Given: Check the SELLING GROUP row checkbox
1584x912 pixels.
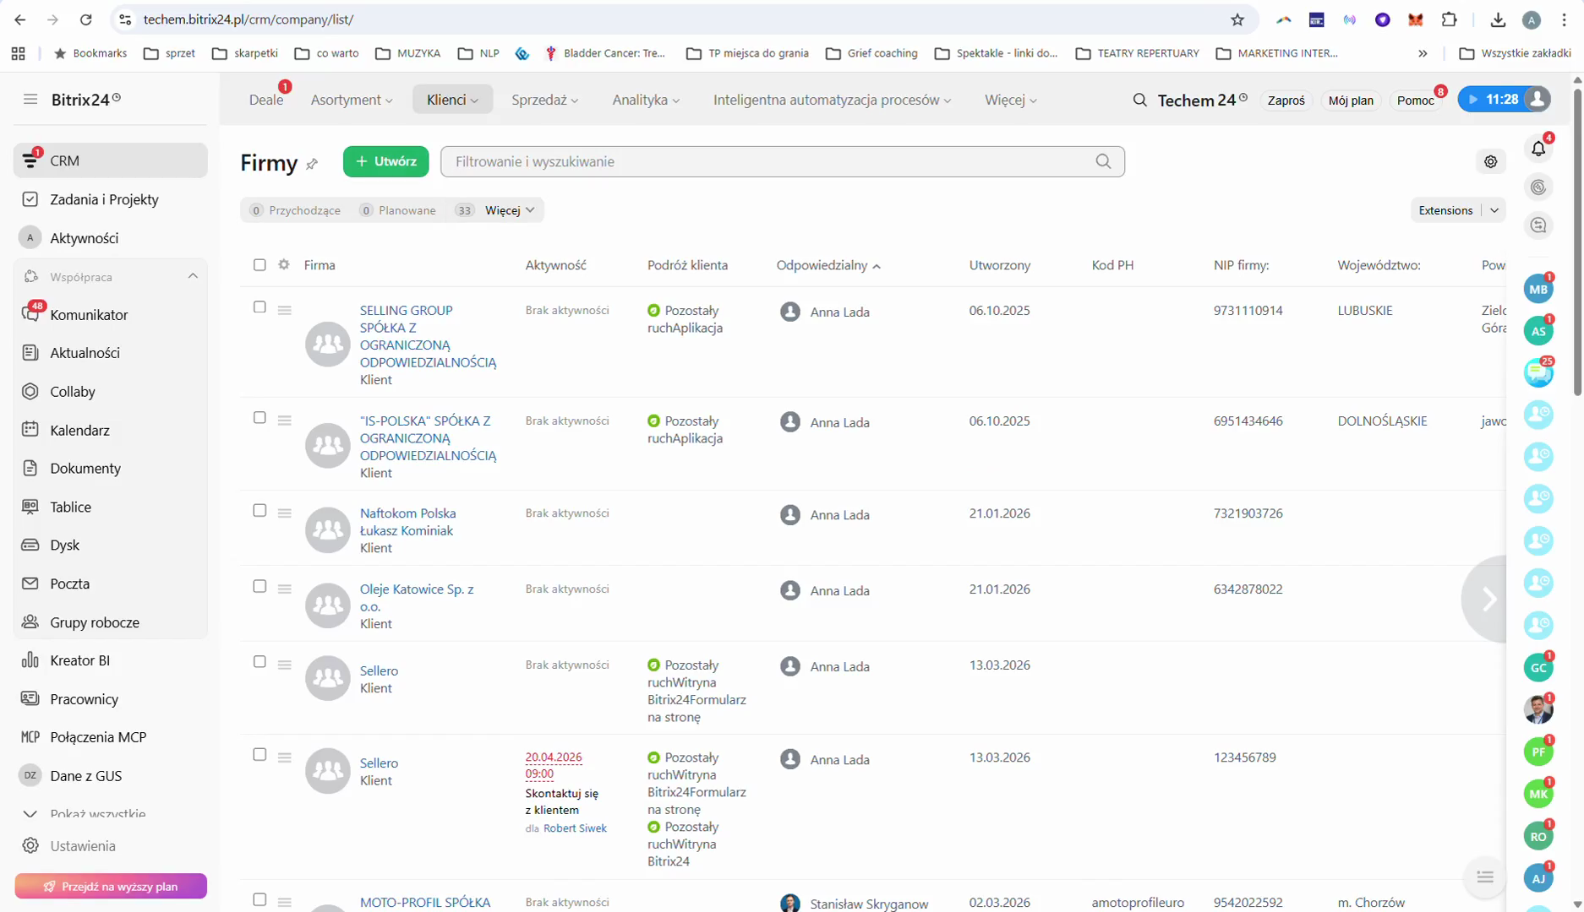Looking at the screenshot, I should coord(259,307).
